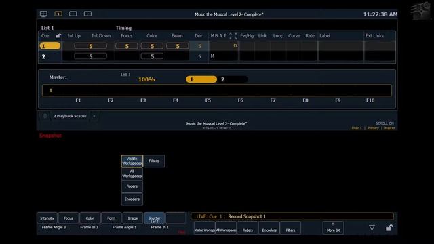Screen dimensions: 434x244
Task: Click the padlock icon beside command line
Action: [x=389, y=228]
